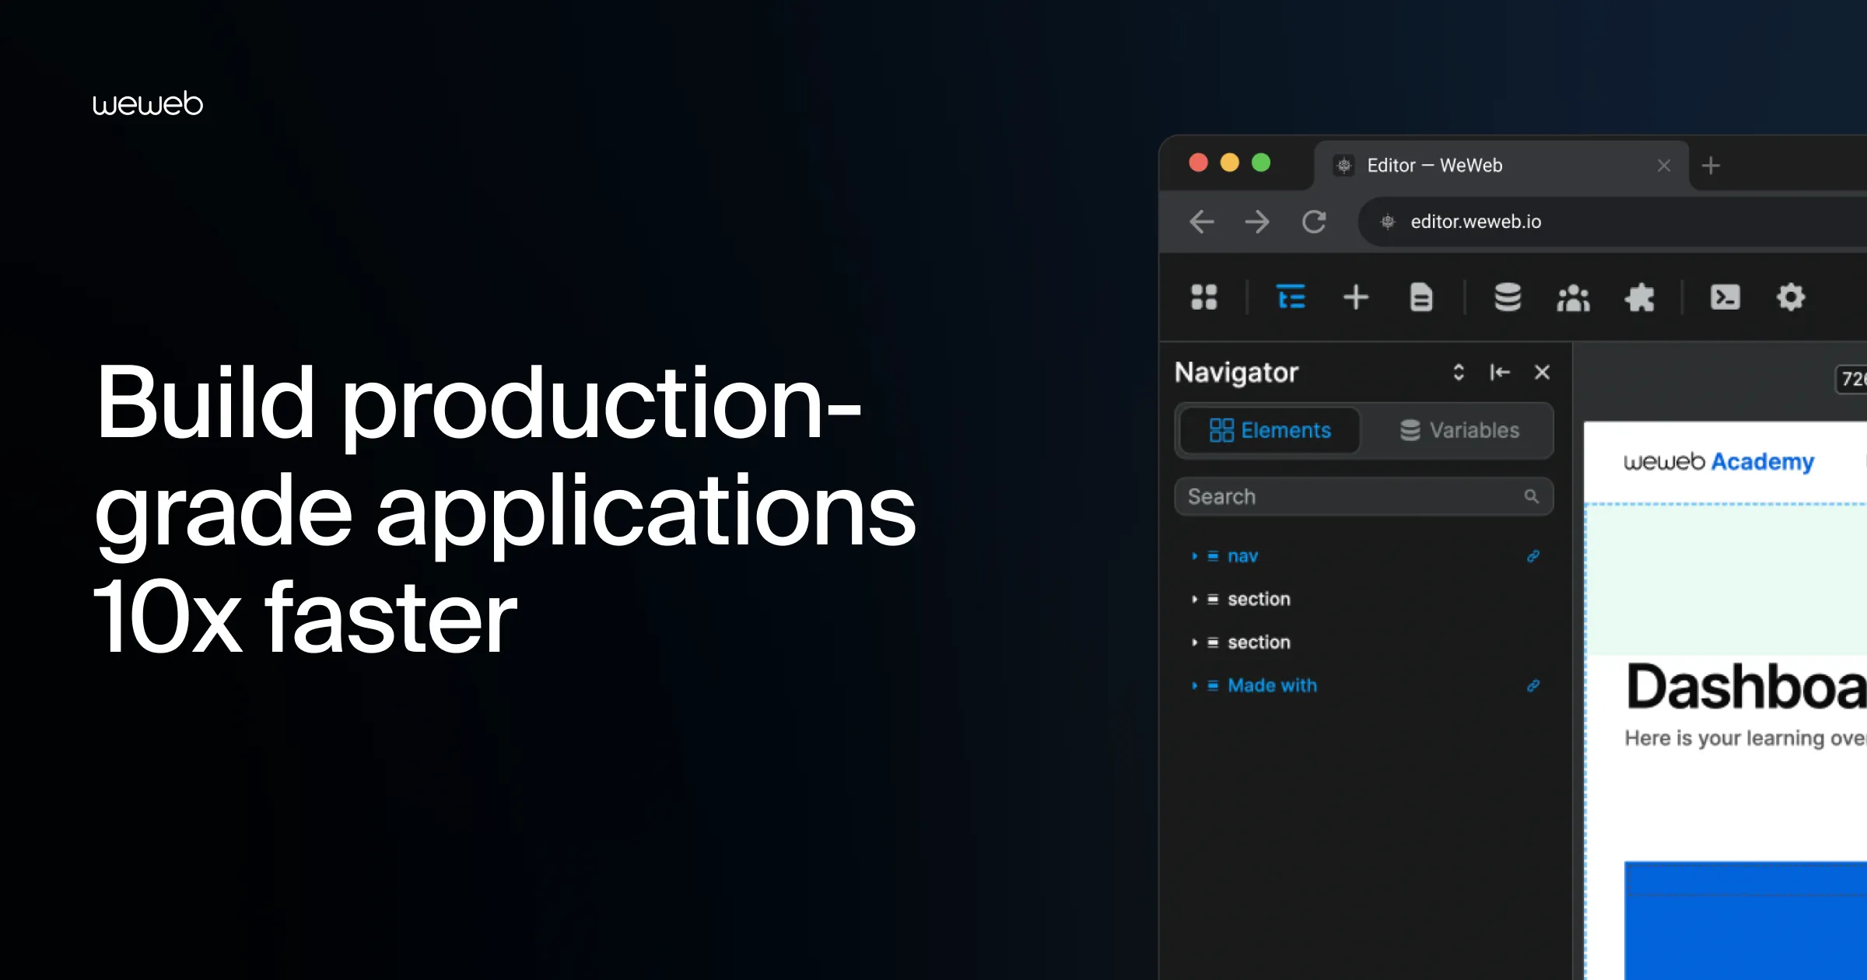The width and height of the screenshot is (1867, 980).
Task: Click the weweb Academy logo in canvas
Action: click(x=1718, y=462)
